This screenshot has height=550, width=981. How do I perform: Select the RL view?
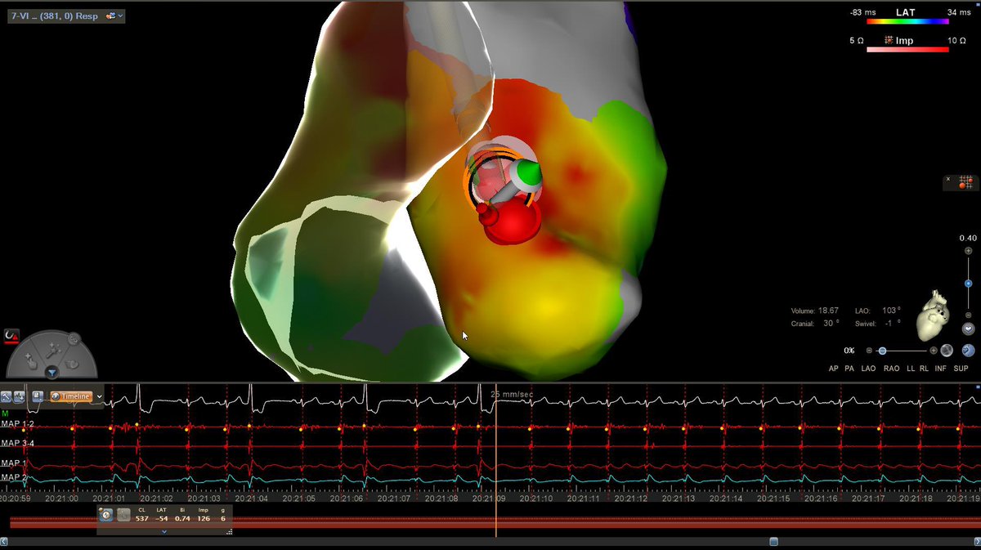924,369
